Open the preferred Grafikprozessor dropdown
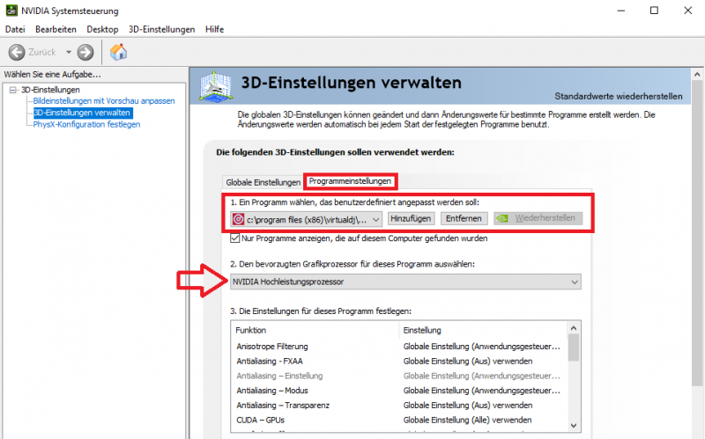705x439 pixels. click(x=405, y=282)
